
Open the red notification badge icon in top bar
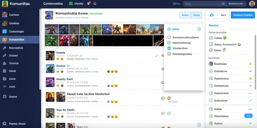pos(89,3)
